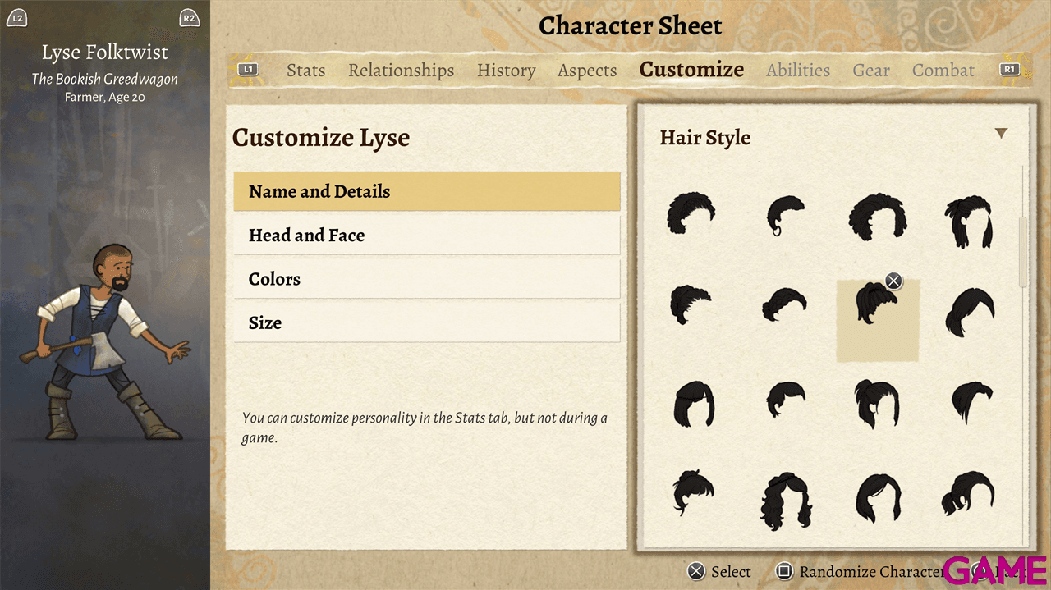1051x590 pixels.
Task: Choose the short tufted hair, first in bottom row
Action: click(x=693, y=492)
